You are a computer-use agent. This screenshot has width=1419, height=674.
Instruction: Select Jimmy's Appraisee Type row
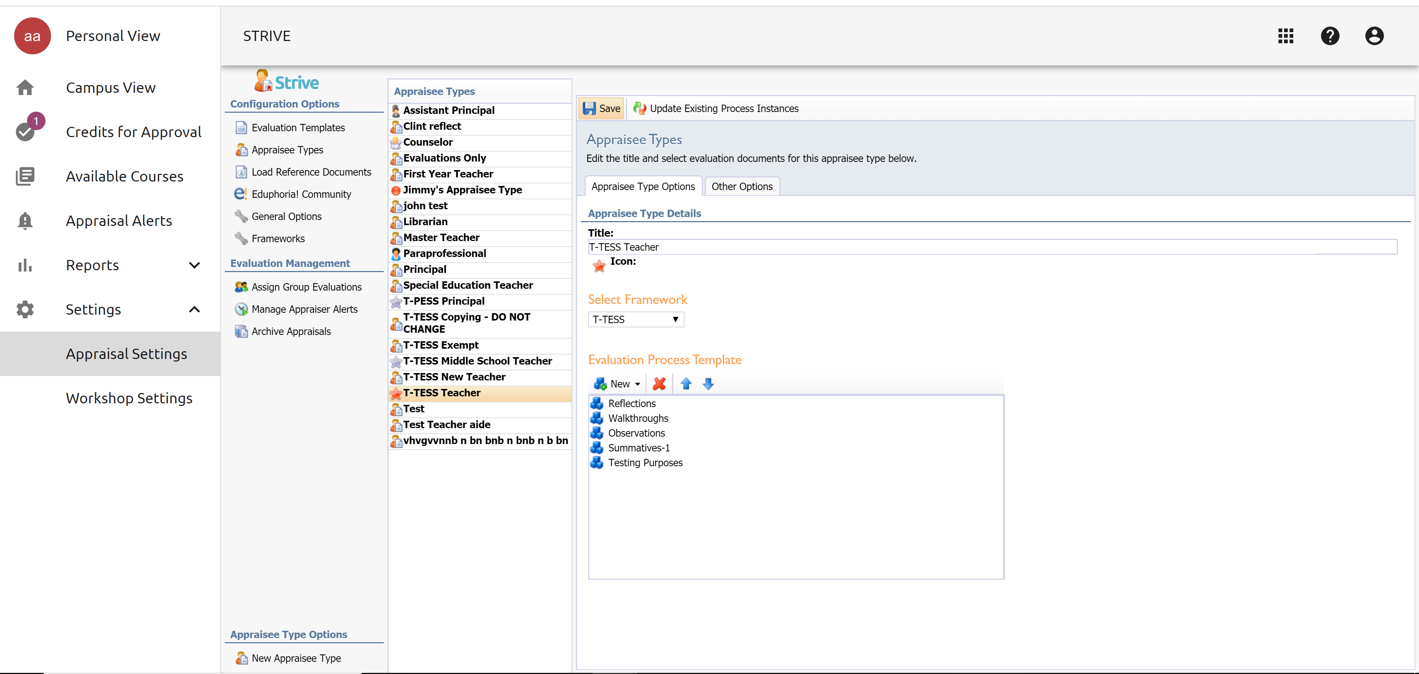[x=480, y=190]
